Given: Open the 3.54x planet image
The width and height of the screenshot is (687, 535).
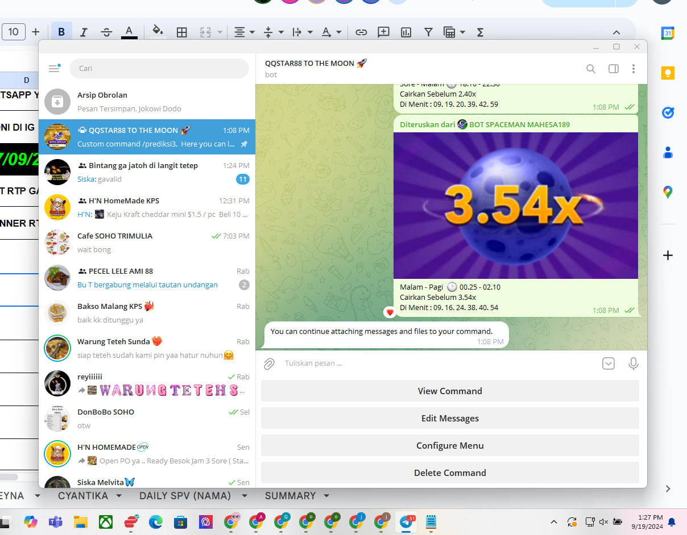Looking at the screenshot, I should [x=516, y=206].
